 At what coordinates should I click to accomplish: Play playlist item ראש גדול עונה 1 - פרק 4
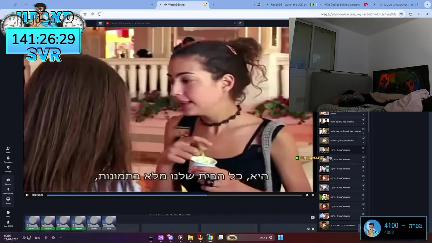(324, 178)
